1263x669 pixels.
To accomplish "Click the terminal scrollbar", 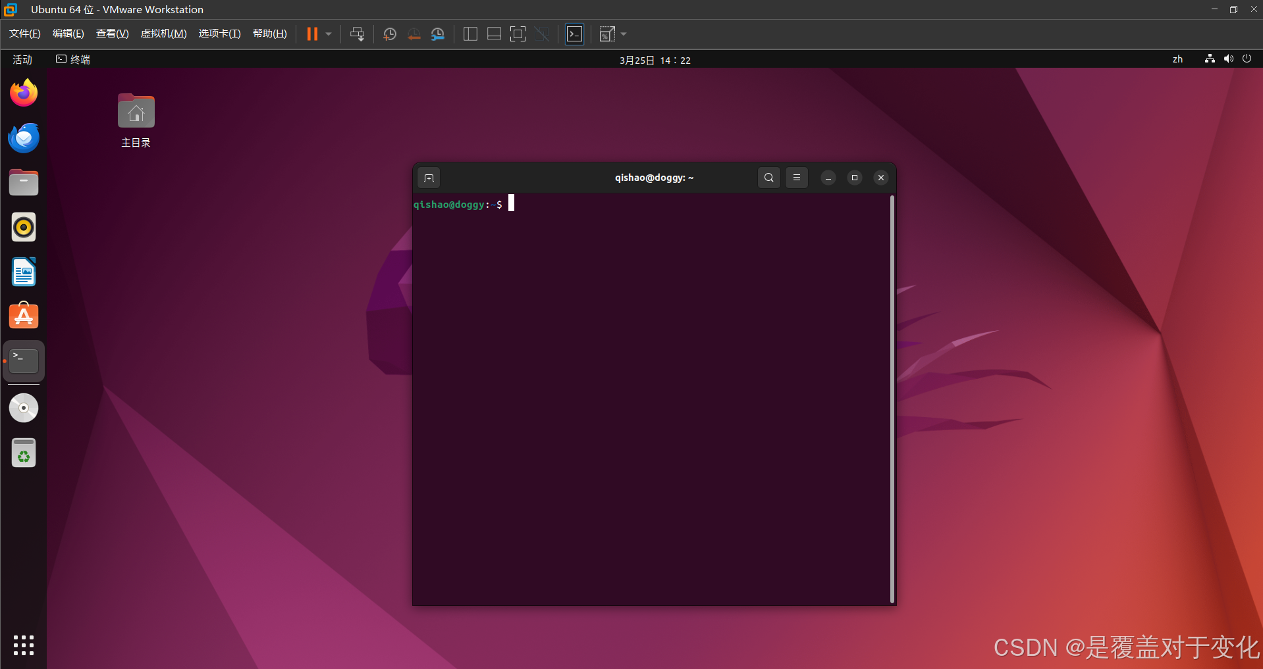I will tap(892, 399).
